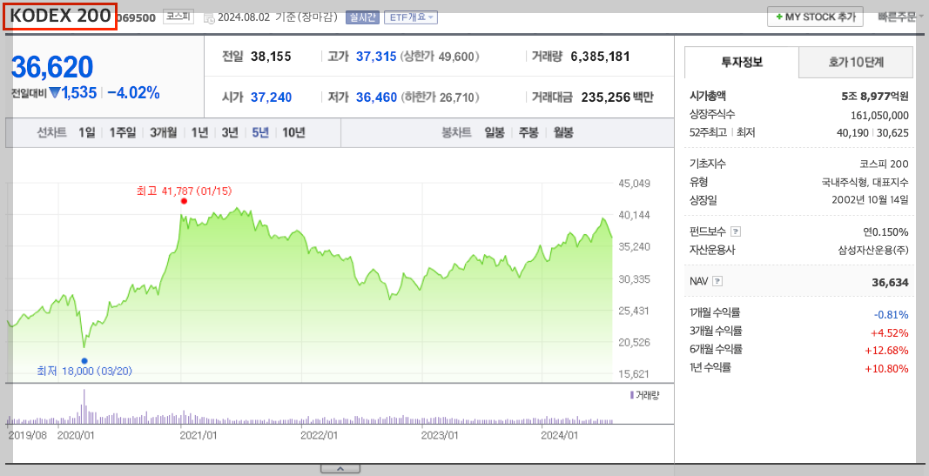Select the 1일 line chart period

point(86,132)
